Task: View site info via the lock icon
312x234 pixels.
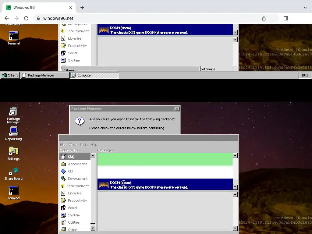Action: tap(38, 18)
